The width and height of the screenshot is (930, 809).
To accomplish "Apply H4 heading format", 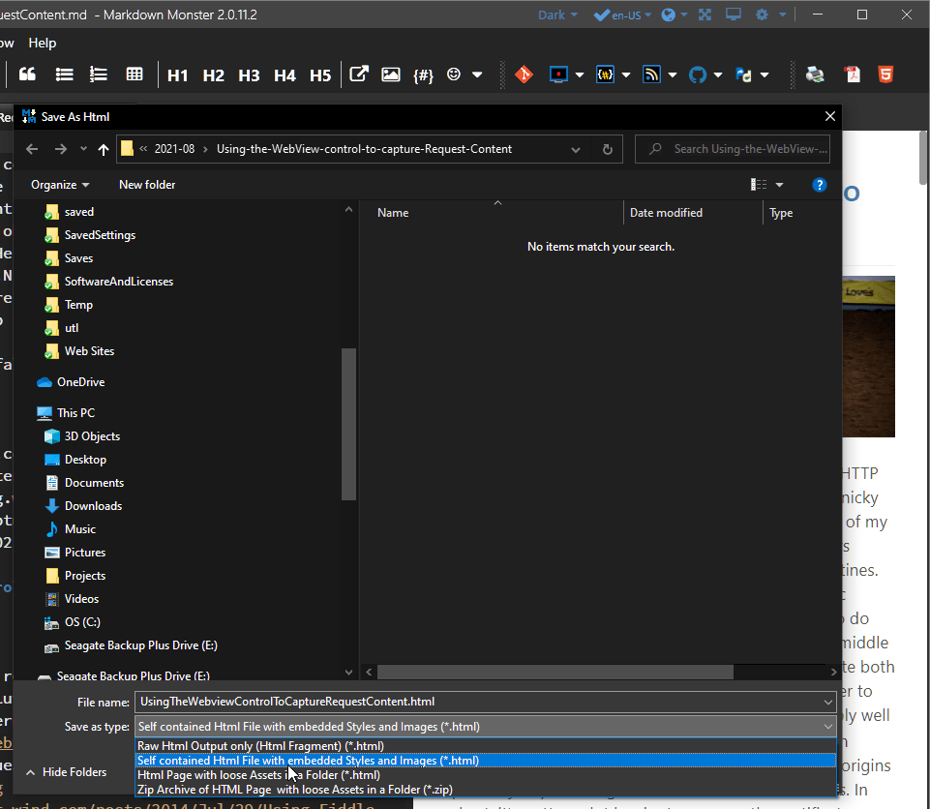I will [285, 75].
